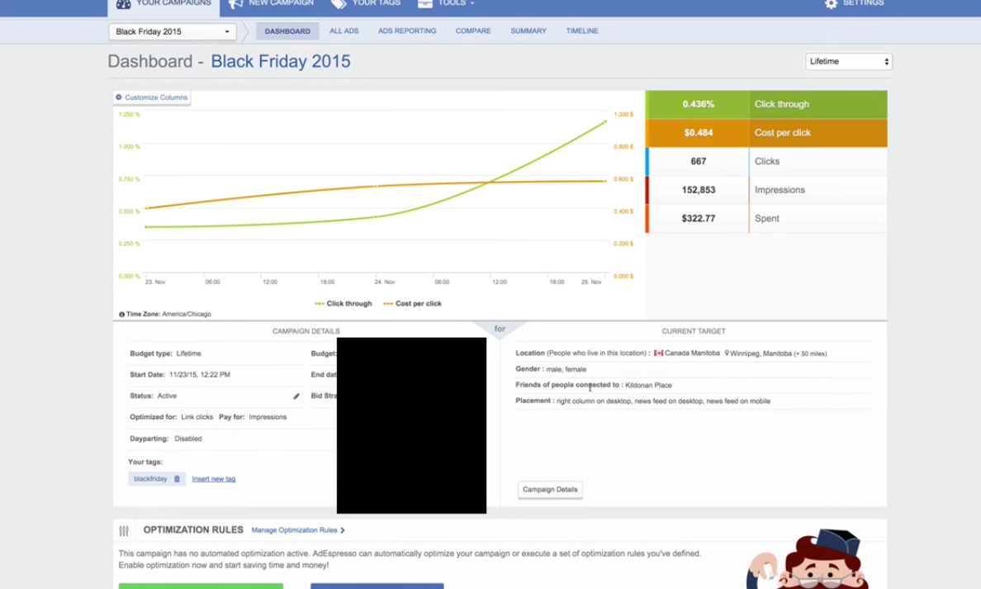Toggle Click through series in chart legend

(x=343, y=303)
